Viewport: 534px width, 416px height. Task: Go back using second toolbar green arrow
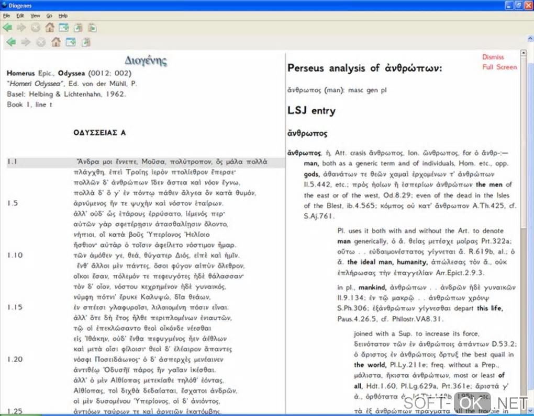[x=11, y=42]
